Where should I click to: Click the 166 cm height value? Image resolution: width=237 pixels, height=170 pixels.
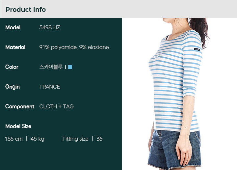[x=14, y=139]
